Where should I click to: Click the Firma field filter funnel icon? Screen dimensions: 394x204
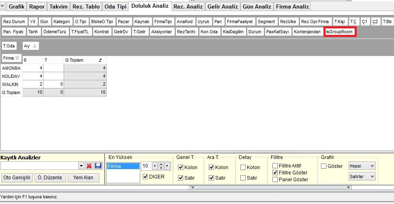17,58
